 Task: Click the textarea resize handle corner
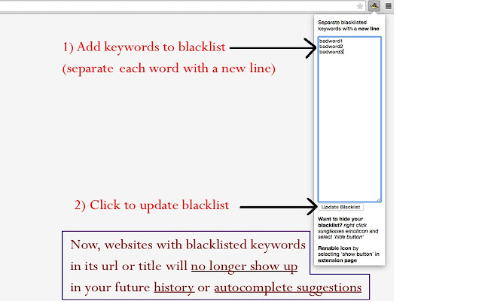(379, 199)
